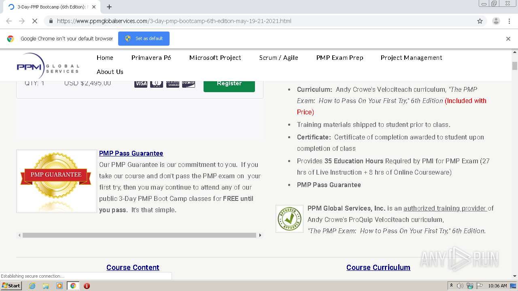Open the Course Curriculum link

point(378,268)
